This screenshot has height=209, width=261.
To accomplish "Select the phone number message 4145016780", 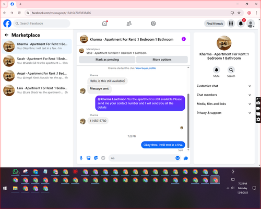I will pos(98,121).
